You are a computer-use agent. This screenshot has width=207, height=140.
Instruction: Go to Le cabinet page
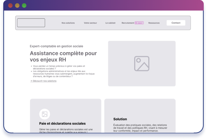click(x=110, y=23)
